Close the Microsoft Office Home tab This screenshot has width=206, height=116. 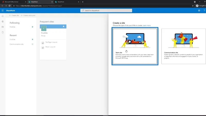(x=25, y=2)
